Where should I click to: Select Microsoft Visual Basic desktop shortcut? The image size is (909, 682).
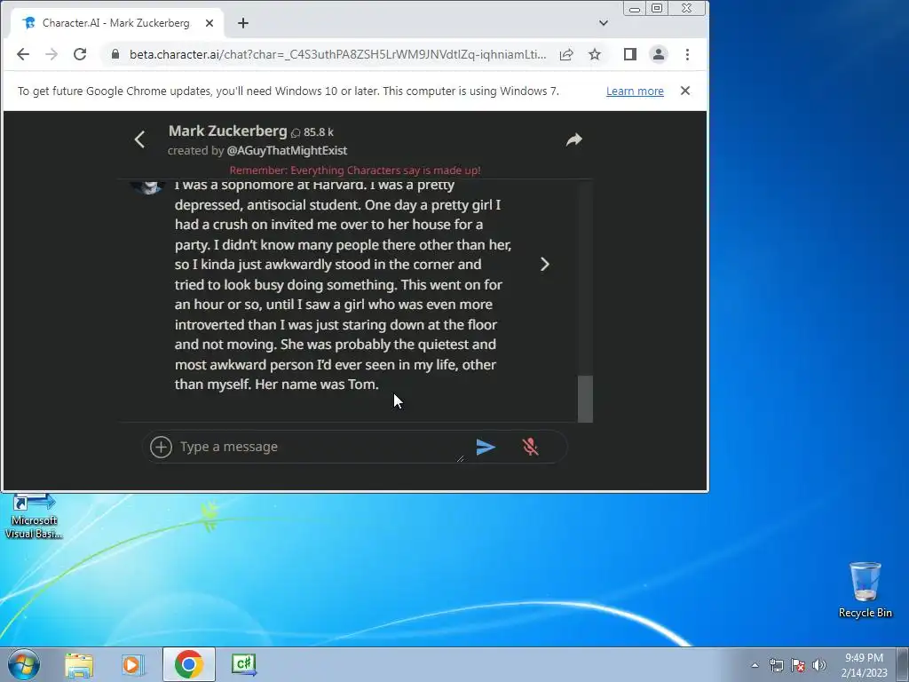(x=34, y=517)
